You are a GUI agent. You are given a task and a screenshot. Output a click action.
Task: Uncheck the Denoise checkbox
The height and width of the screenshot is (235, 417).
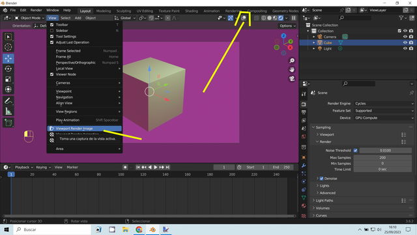coord(321,178)
